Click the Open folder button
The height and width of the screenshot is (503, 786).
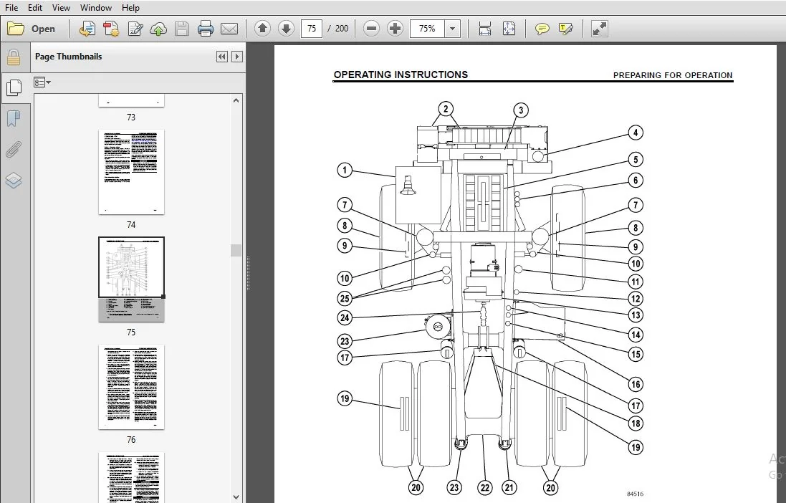(31, 29)
